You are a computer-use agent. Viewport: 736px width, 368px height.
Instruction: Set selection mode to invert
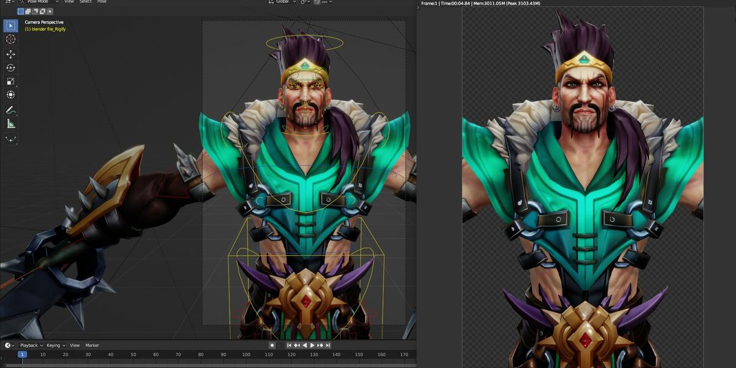click(x=43, y=11)
